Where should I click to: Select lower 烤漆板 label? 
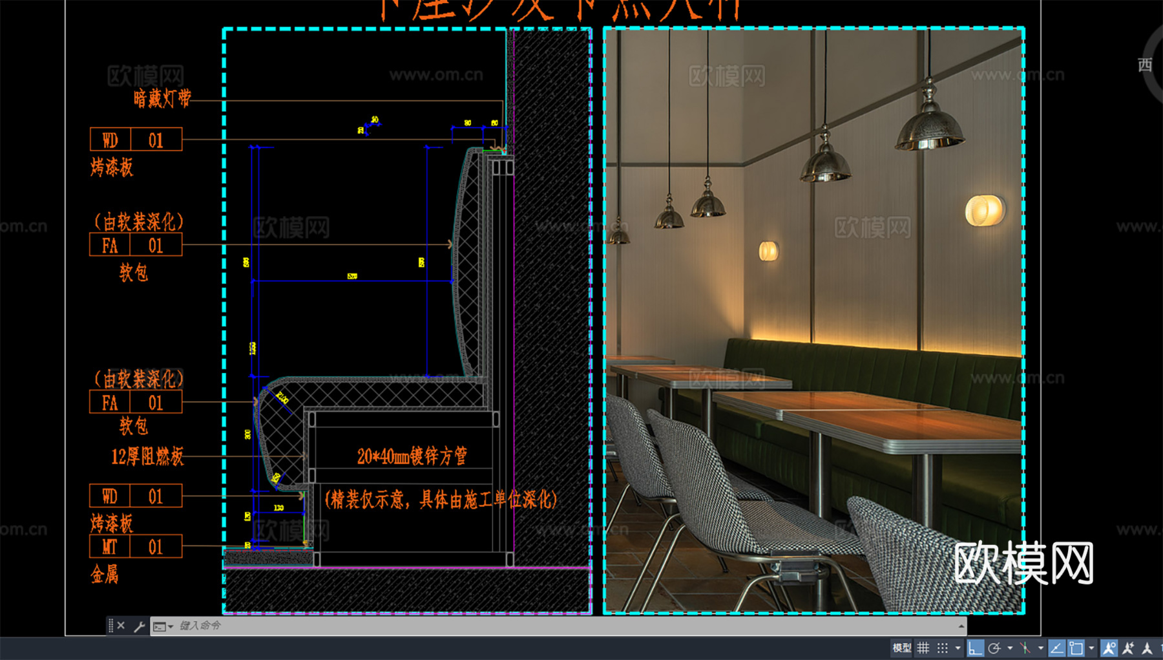pos(112,523)
